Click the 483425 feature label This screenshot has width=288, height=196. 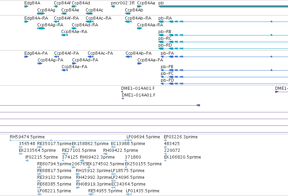coord(172,144)
